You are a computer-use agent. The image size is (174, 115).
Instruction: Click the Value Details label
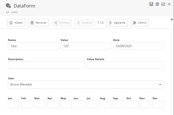click(x=96, y=59)
